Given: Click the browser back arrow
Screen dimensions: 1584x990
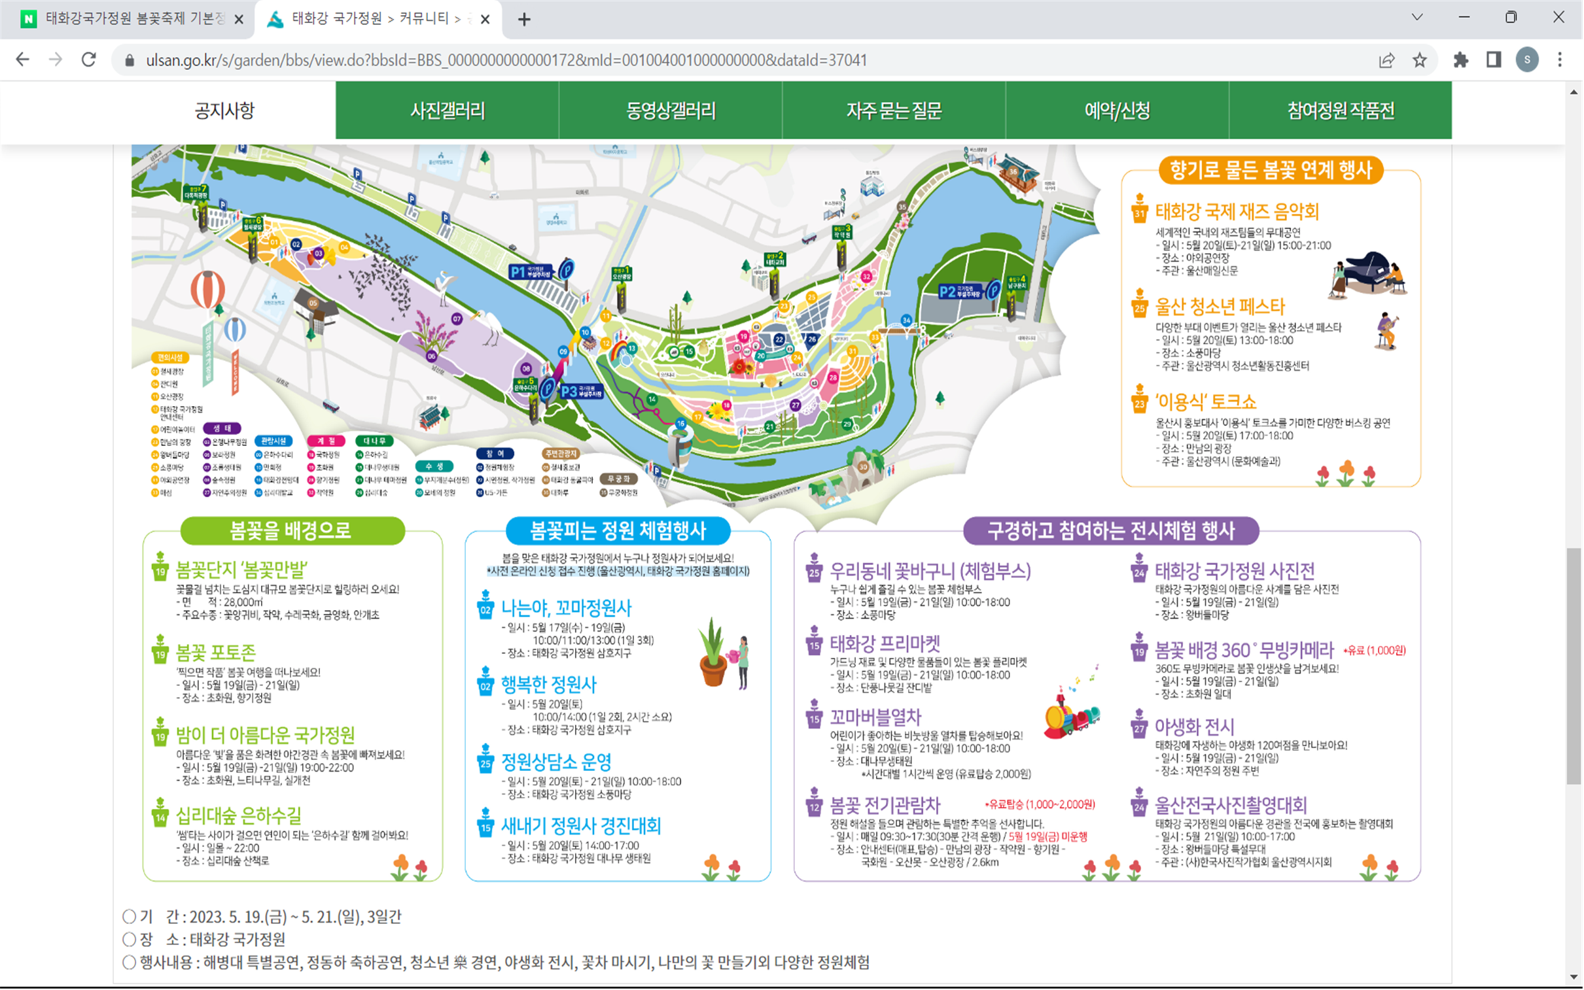Looking at the screenshot, I should click(x=22, y=60).
